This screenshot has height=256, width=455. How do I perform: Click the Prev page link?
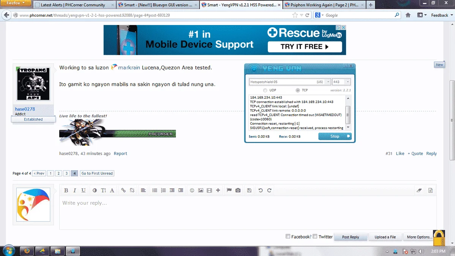tap(39, 173)
